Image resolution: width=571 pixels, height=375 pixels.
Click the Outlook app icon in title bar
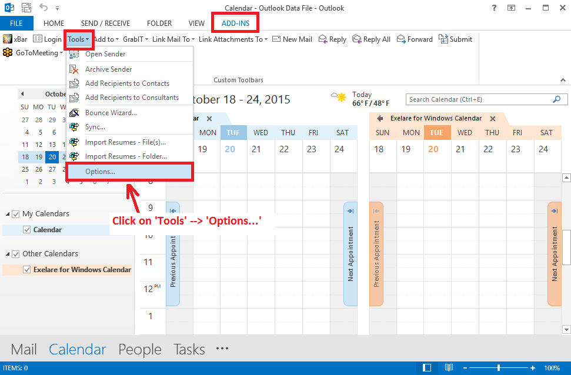[x=9, y=8]
